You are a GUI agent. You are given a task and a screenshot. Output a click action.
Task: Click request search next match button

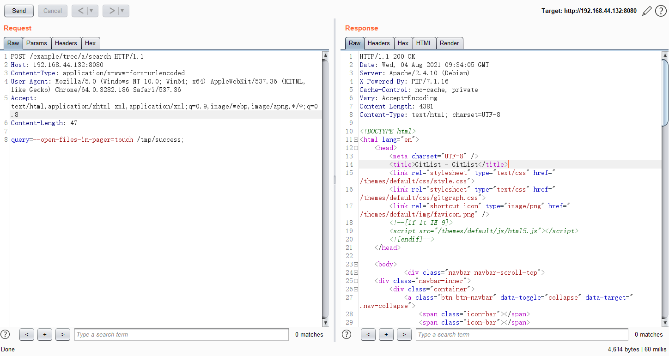(x=62, y=334)
